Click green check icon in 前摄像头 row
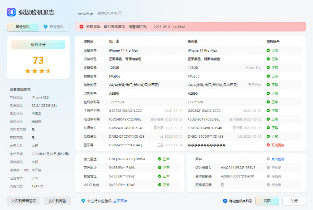 coord(268,128)
